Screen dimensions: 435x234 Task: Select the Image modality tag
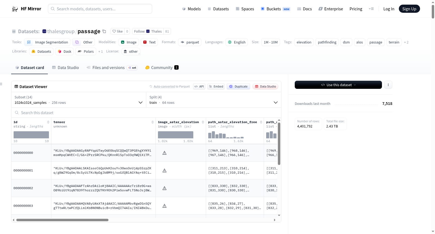coord(129,42)
